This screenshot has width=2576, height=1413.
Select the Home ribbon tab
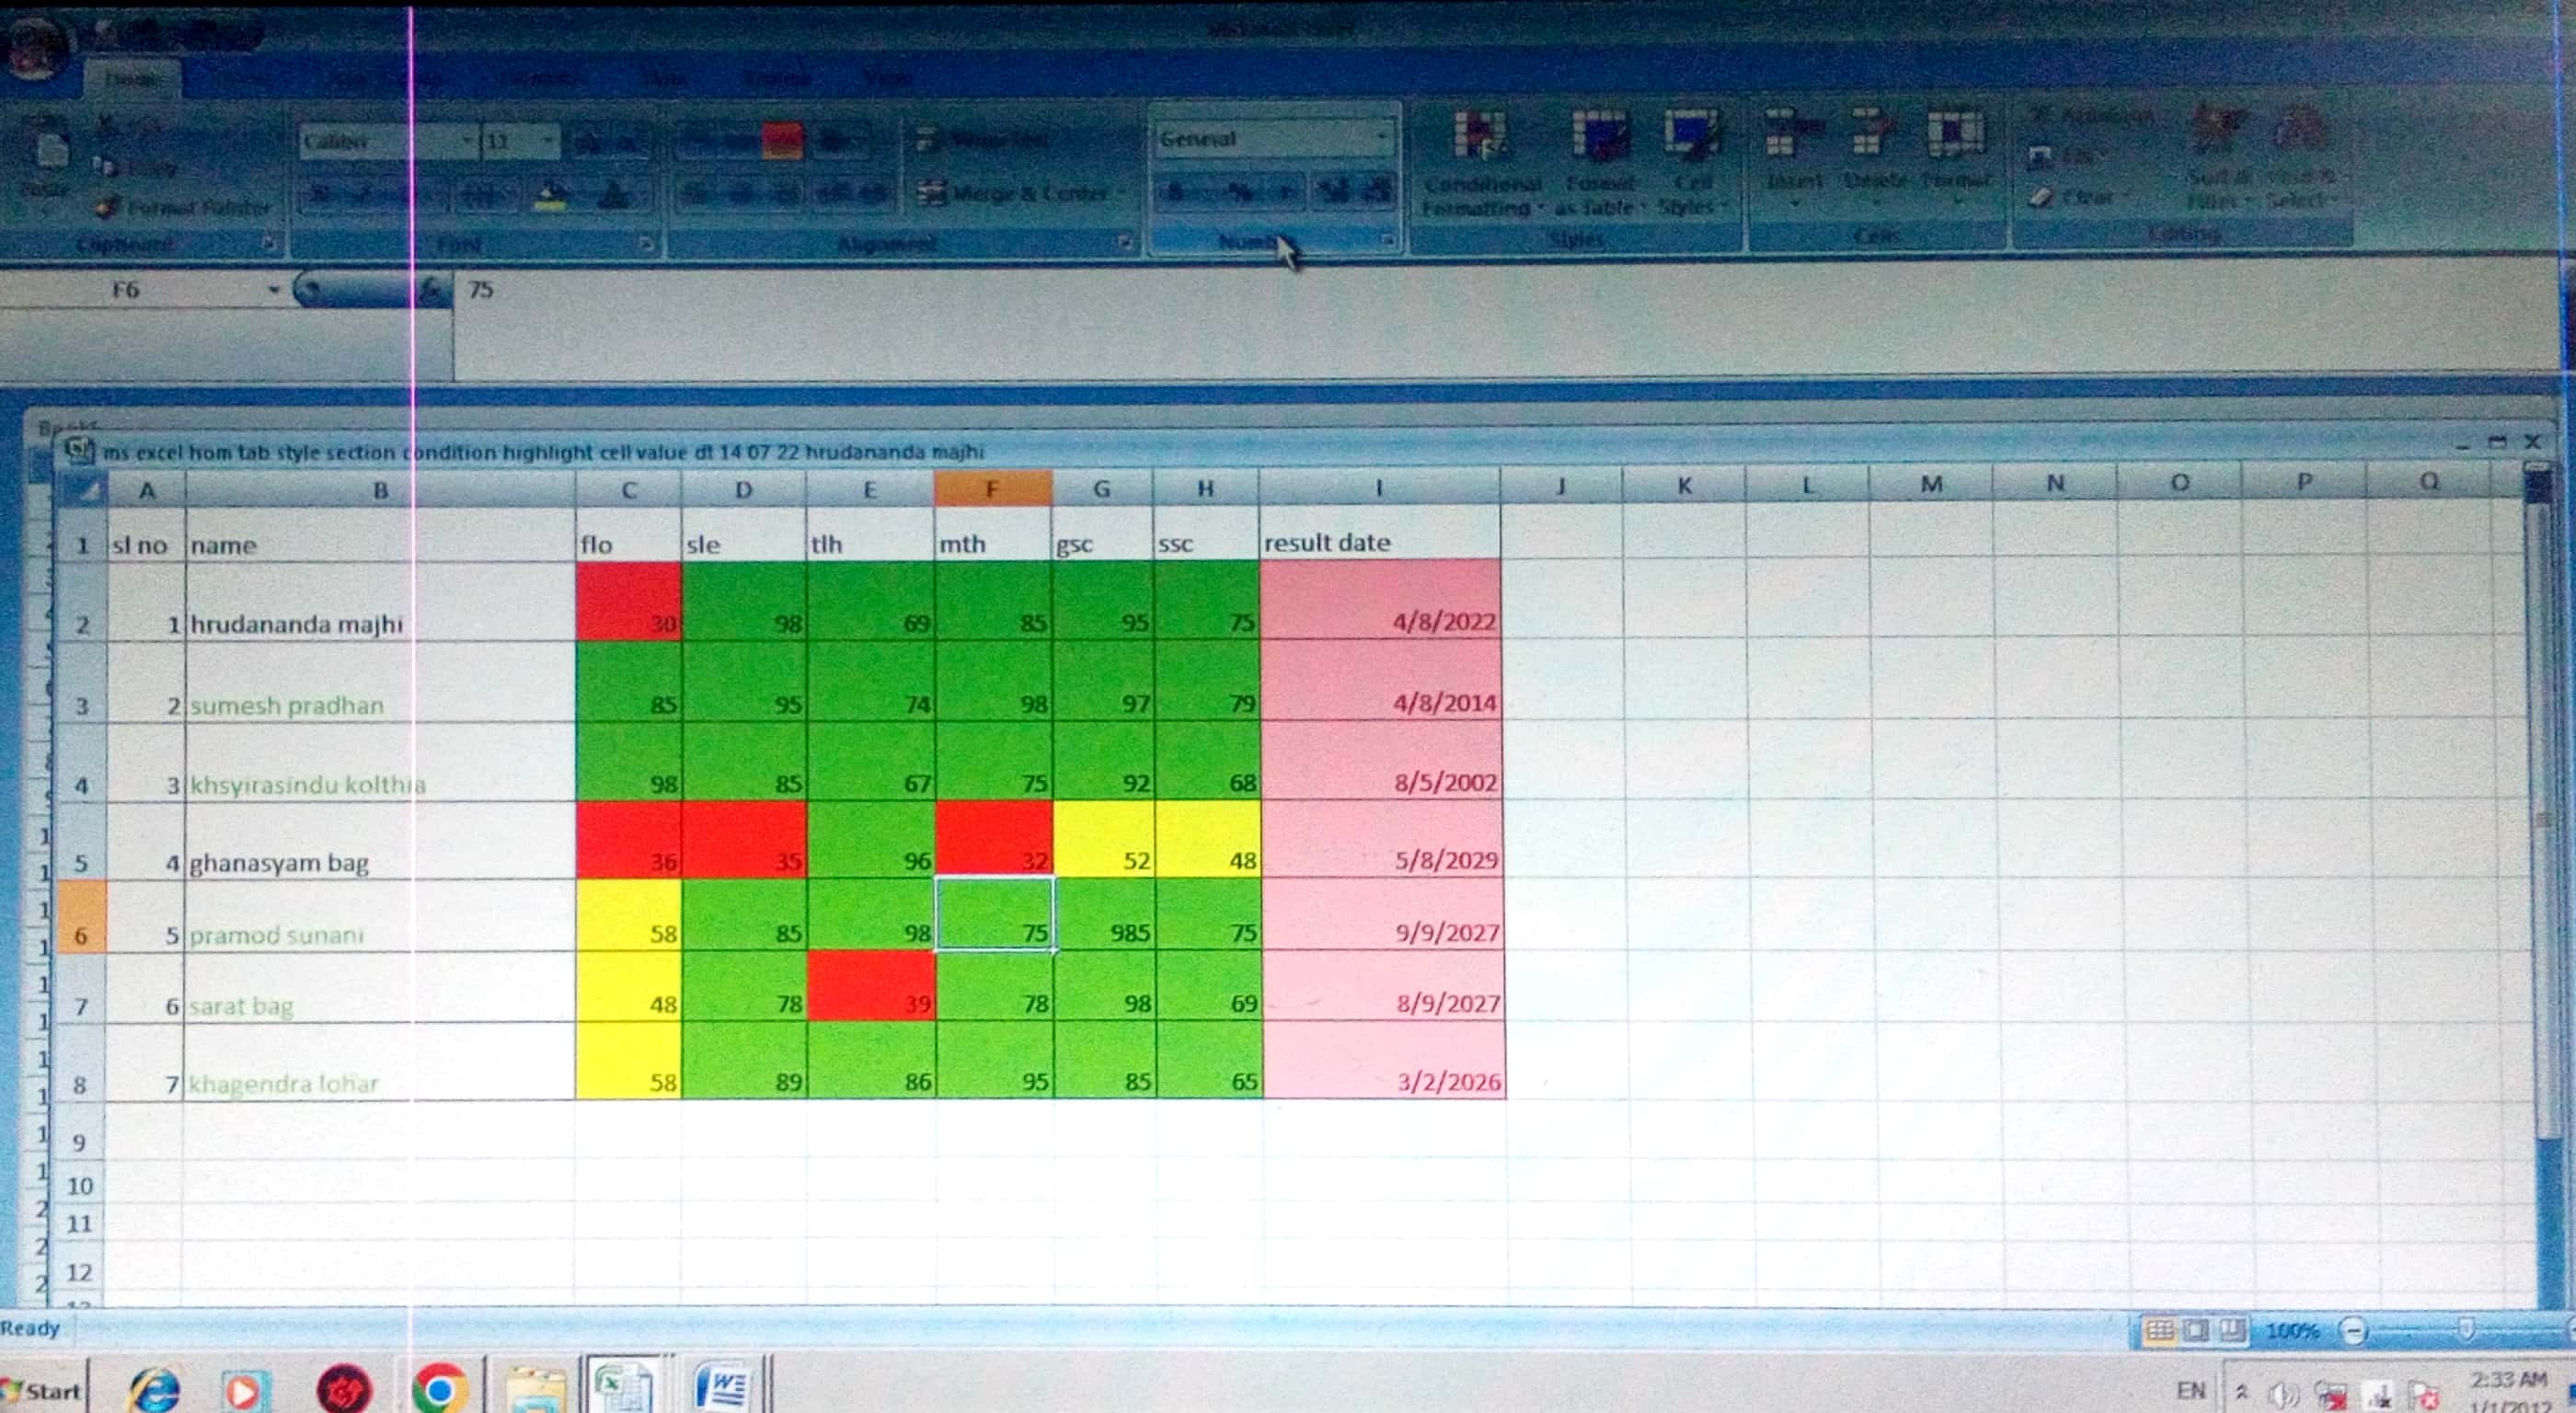point(131,78)
